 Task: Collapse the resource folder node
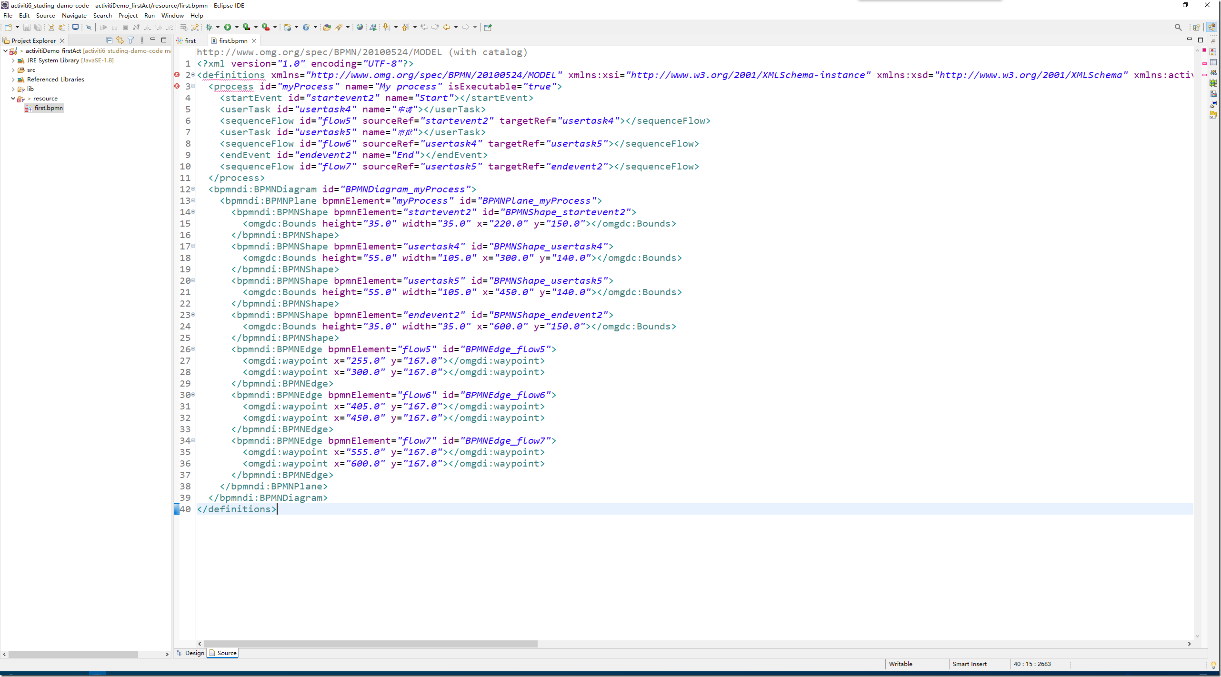pos(13,99)
